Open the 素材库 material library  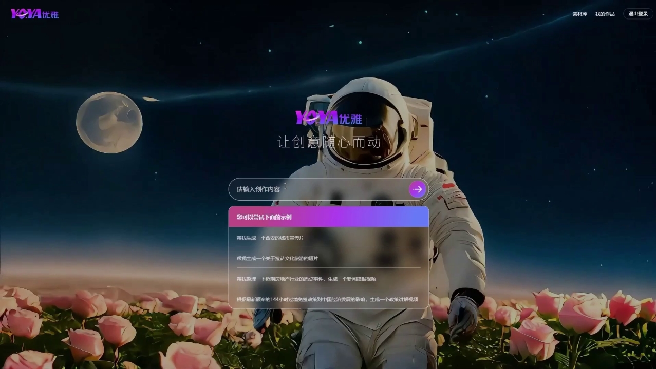579,14
